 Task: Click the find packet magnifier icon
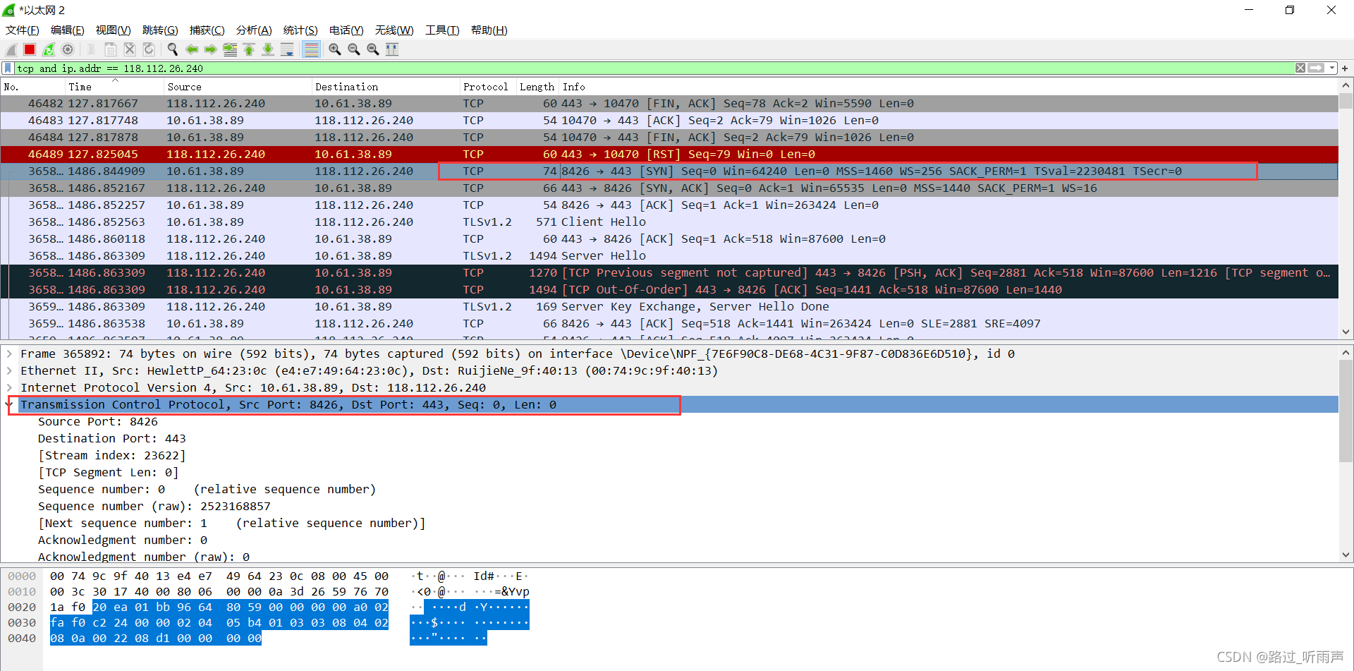tap(172, 49)
